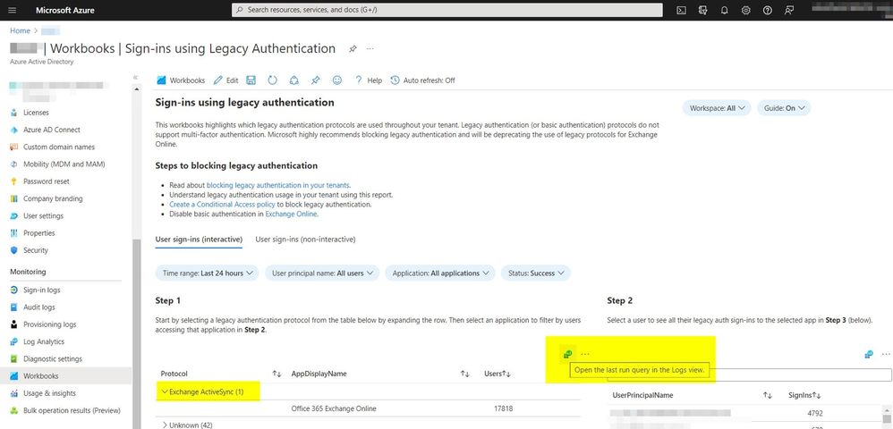Click Help in the workbook toolbar

(368, 80)
